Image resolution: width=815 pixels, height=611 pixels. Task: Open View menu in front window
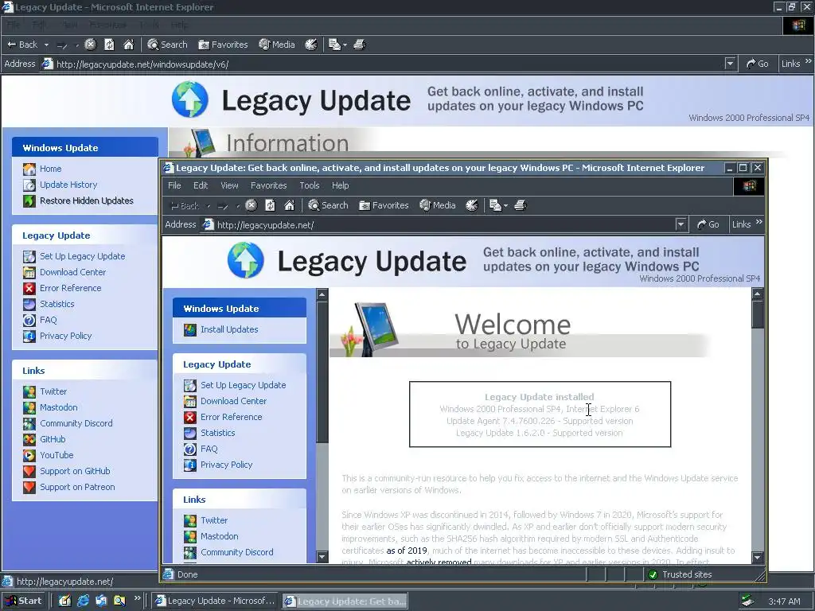pos(229,185)
